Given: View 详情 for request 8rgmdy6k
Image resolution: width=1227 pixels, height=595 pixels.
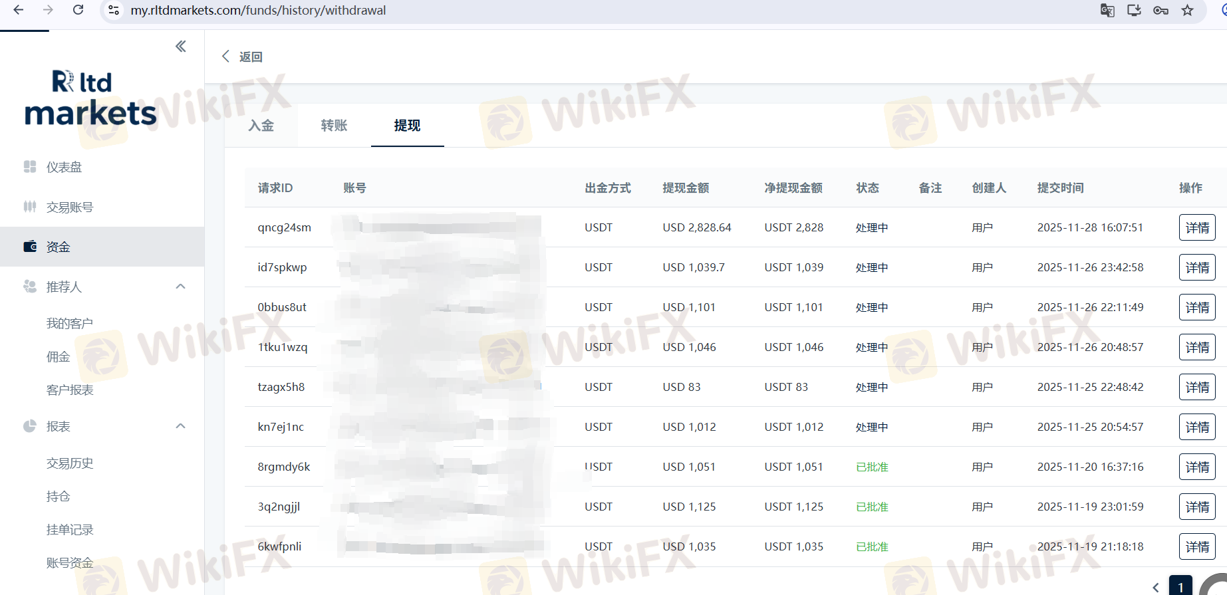Looking at the screenshot, I should point(1197,467).
